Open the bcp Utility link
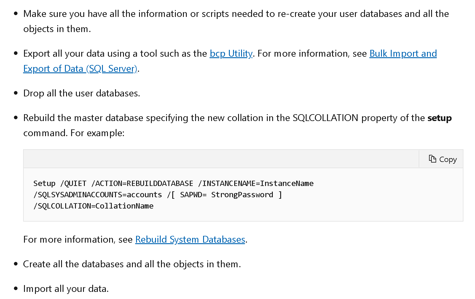This screenshot has height=299, width=475. coord(231,53)
